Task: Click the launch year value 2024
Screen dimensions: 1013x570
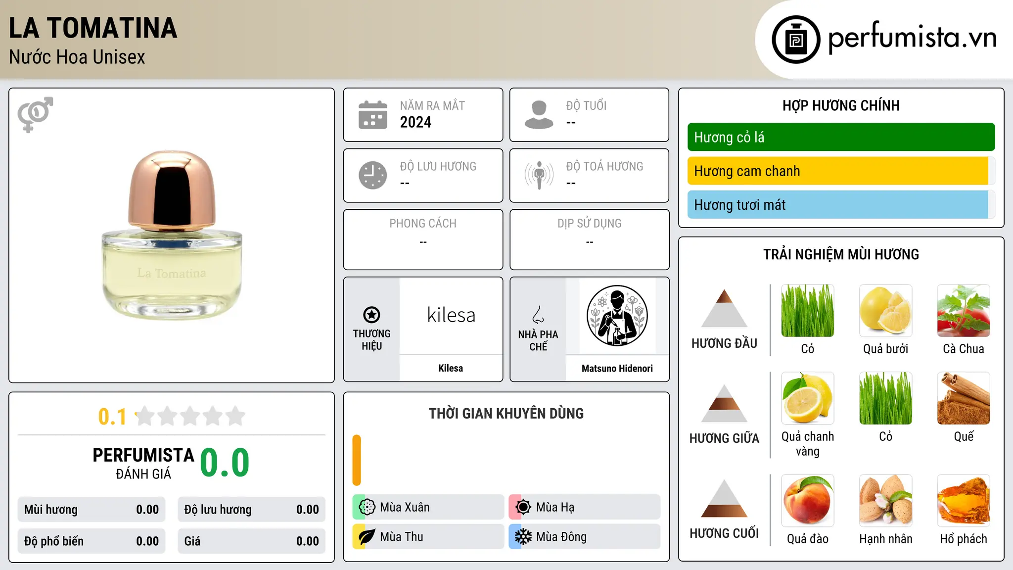Action: 415,122
